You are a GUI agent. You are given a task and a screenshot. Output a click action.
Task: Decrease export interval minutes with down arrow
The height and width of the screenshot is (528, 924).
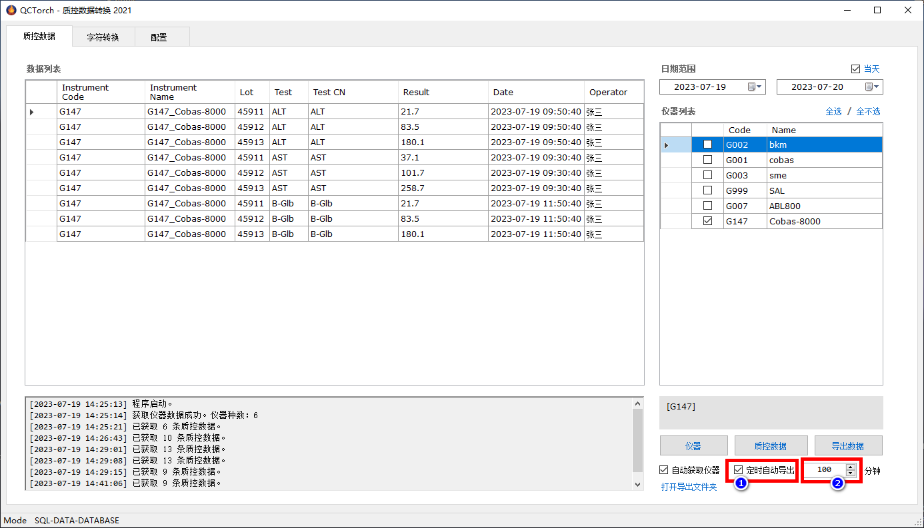pos(850,473)
